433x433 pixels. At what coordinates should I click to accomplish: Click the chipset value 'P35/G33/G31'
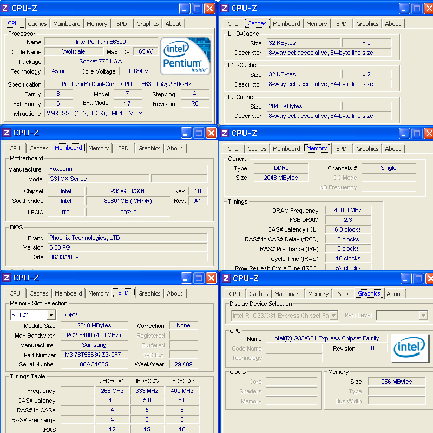click(128, 191)
